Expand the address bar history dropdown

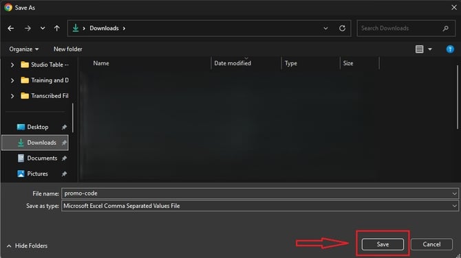point(325,28)
